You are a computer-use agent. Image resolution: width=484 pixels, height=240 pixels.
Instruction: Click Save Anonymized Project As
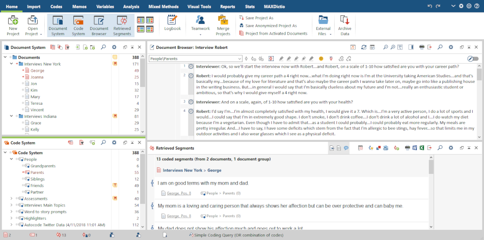point(268,25)
